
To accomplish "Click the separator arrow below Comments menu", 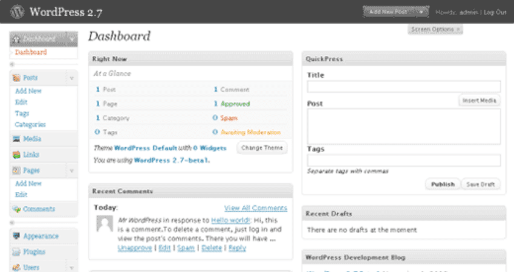I will tap(12, 223).
